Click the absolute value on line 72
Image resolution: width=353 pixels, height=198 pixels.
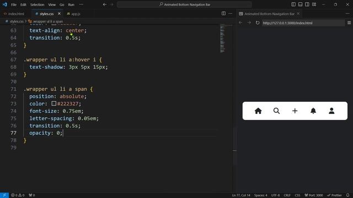point(72,96)
